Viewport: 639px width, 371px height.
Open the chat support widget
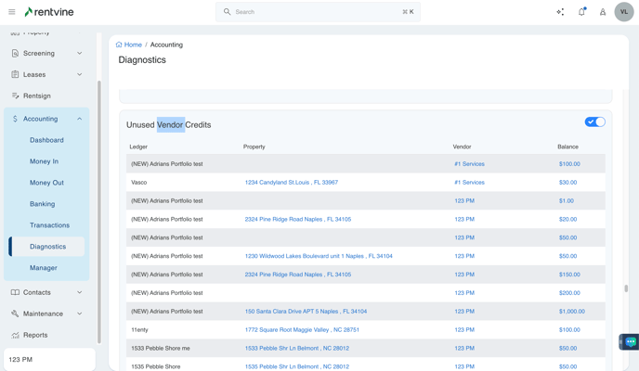pos(630,342)
